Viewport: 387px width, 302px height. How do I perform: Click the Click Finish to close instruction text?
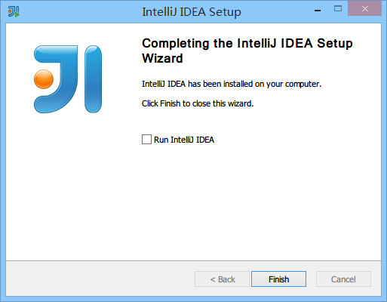tap(198, 103)
